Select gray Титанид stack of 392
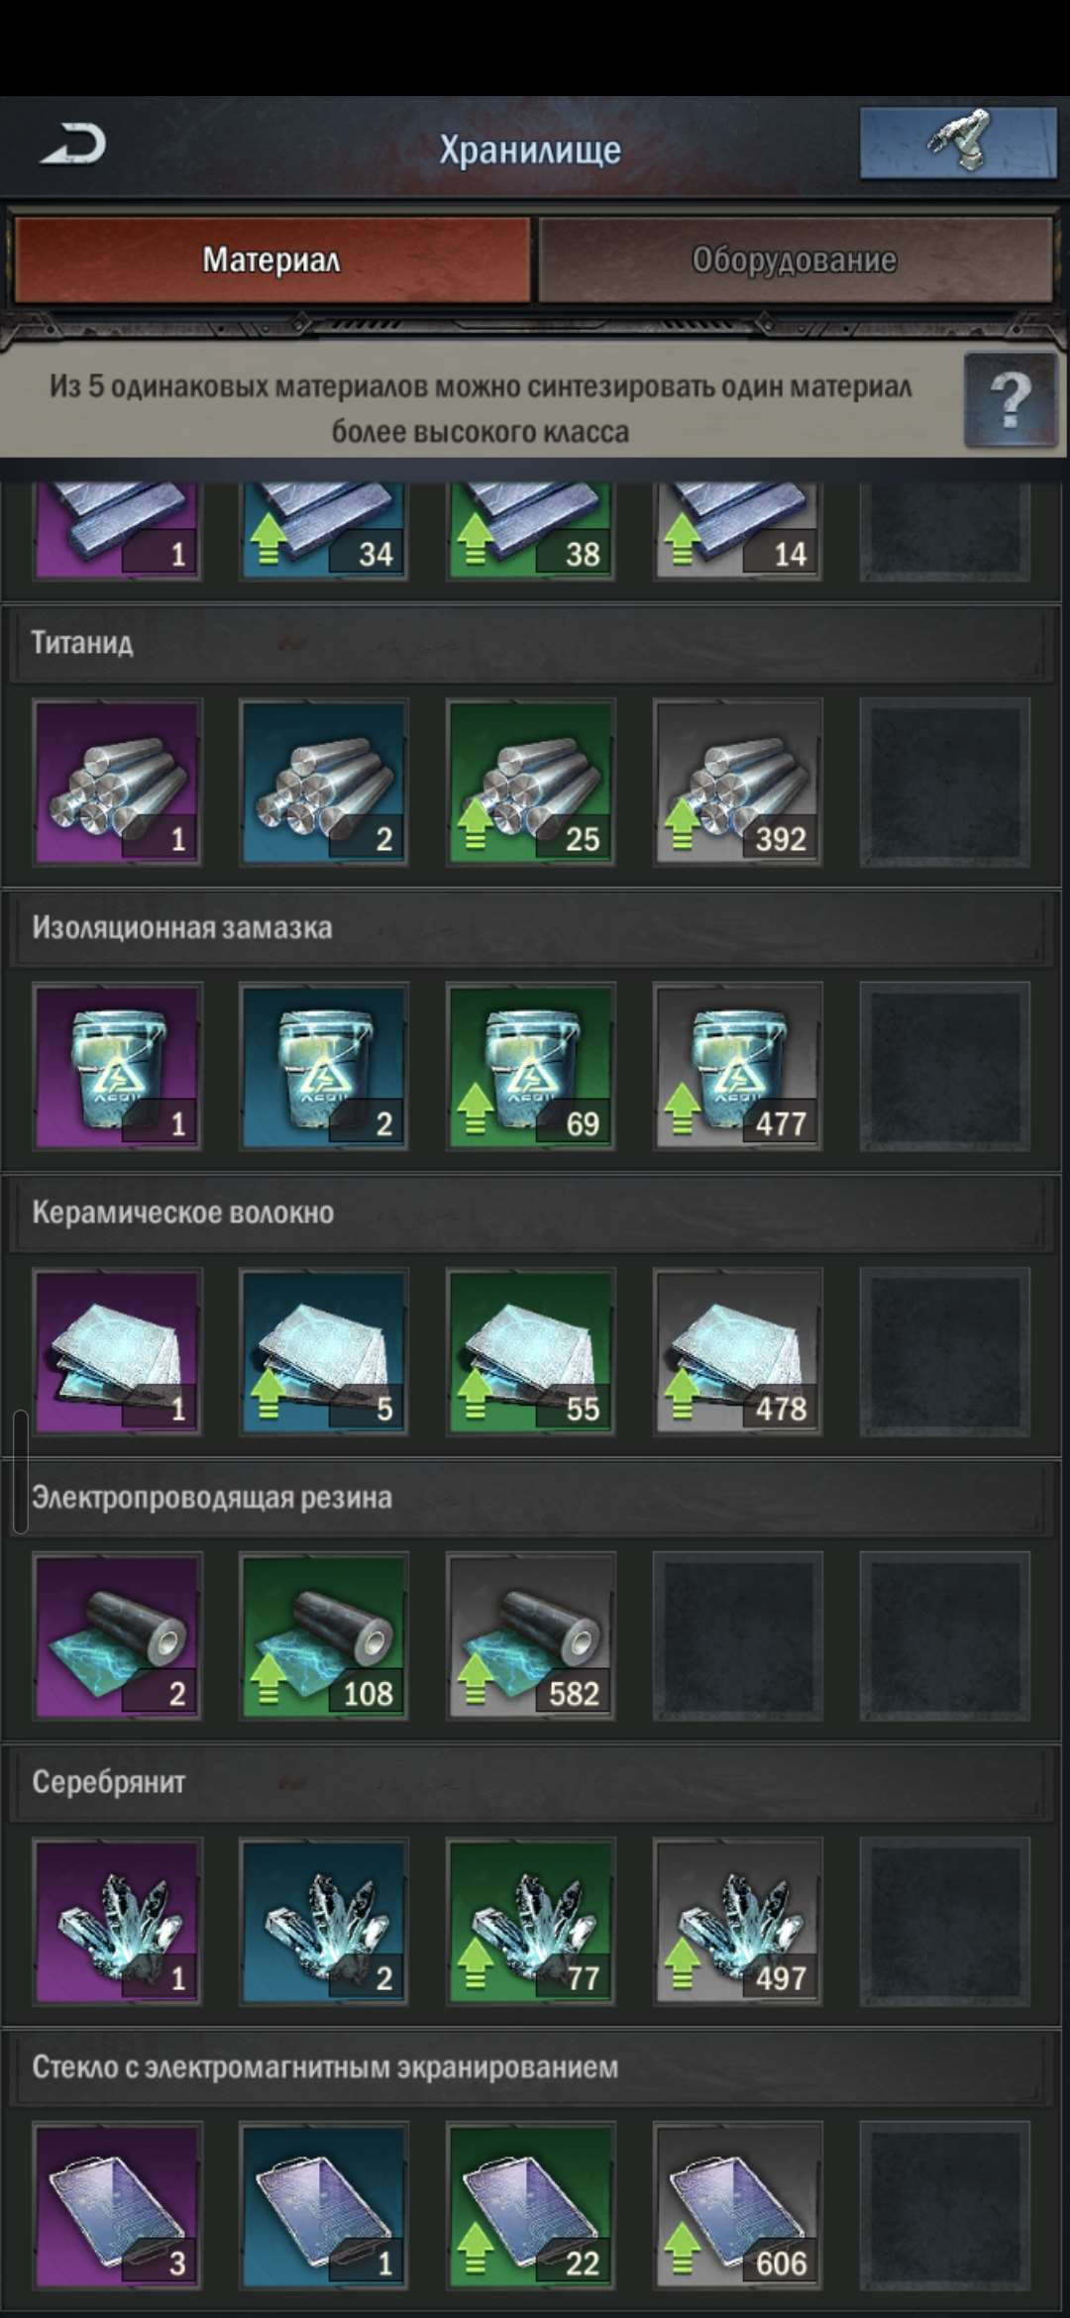Viewport: 1070px width, 2318px height. (x=738, y=782)
